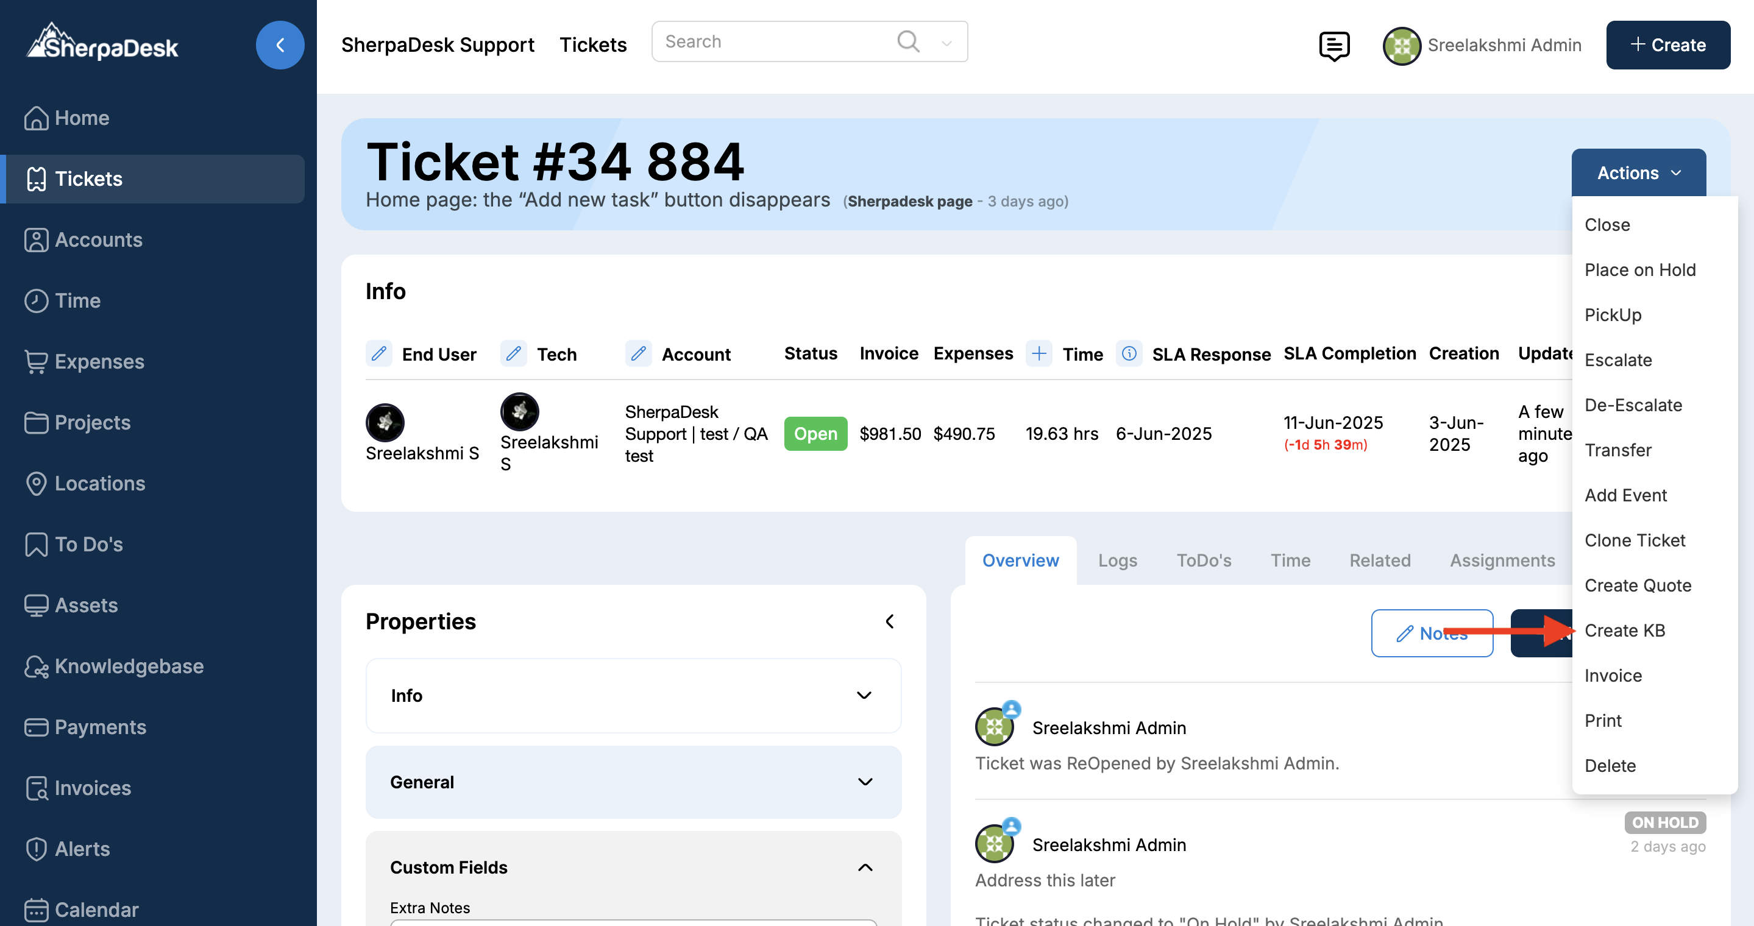Open Knowledgebase from sidebar
This screenshot has height=926, width=1754.
[x=129, y=666]
